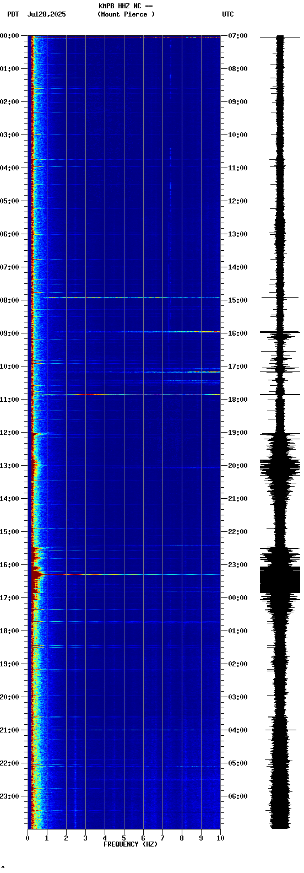Click the UTC '18:00' time label
This screenshot has height=873, width=304.
pyautogui.click(x=238, y=400)
